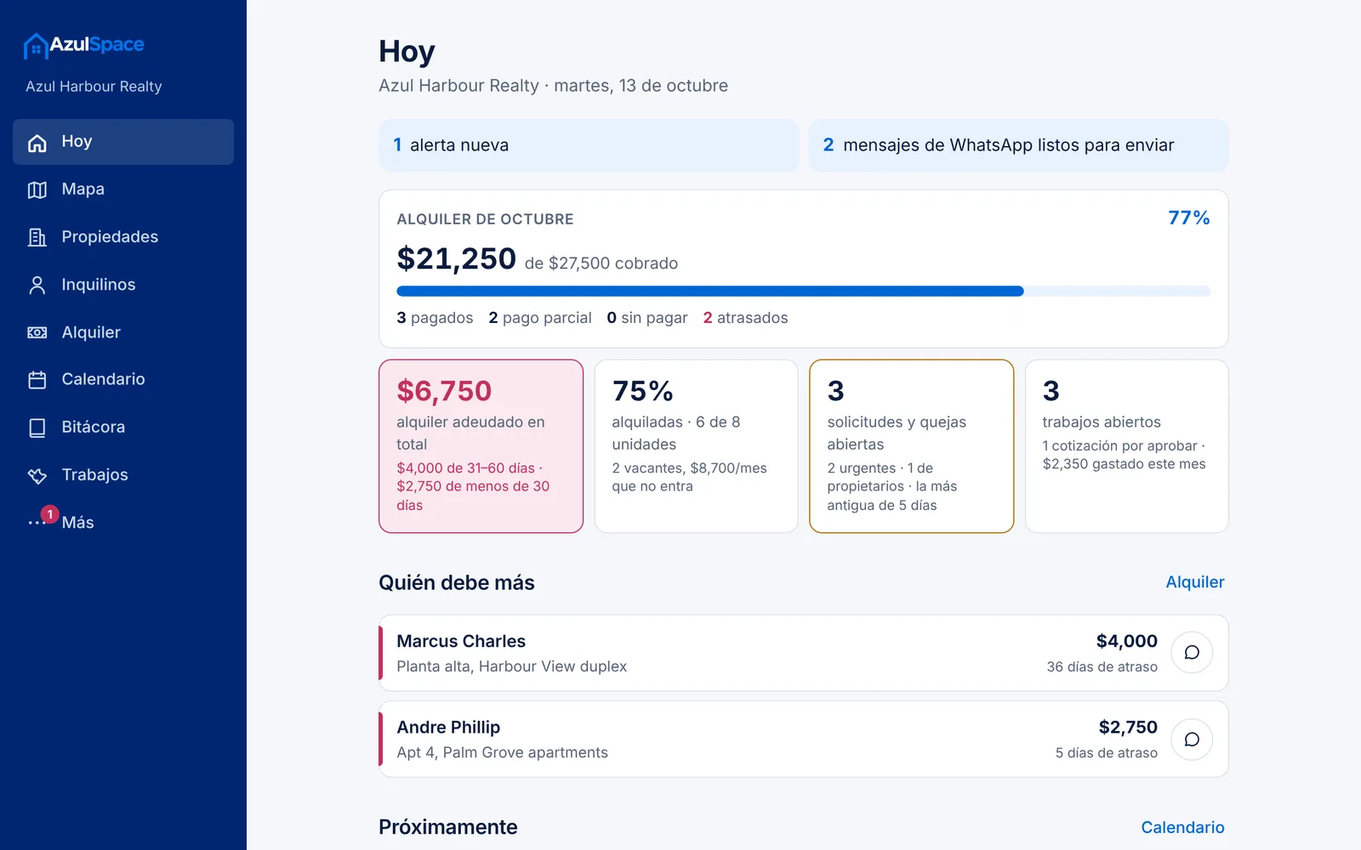Follow the Alquiler link beside Quién debe más

[x=1194, y=582]
